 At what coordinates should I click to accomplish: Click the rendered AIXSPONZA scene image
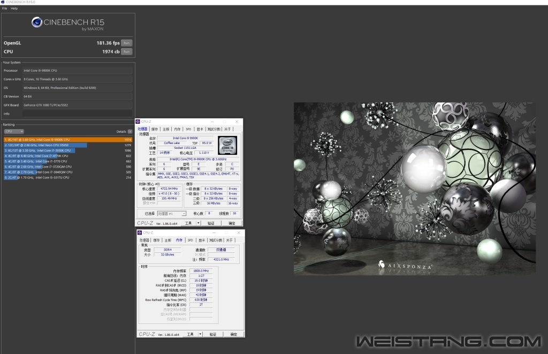coord(415,189)
